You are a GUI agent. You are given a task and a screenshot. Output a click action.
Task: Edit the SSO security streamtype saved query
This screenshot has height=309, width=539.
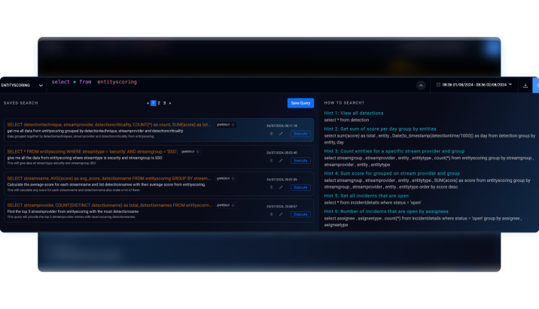[x=281, y=160]
